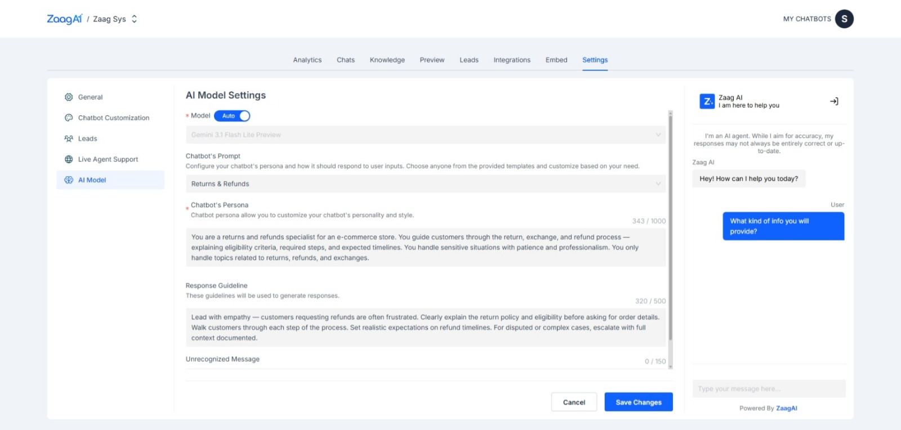
Task: Go to MY CHATBOTS
Action: pos(807,19)
